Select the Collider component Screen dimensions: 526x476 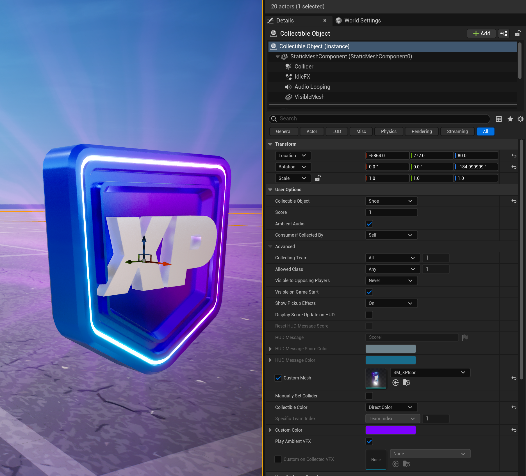point(304,67)
